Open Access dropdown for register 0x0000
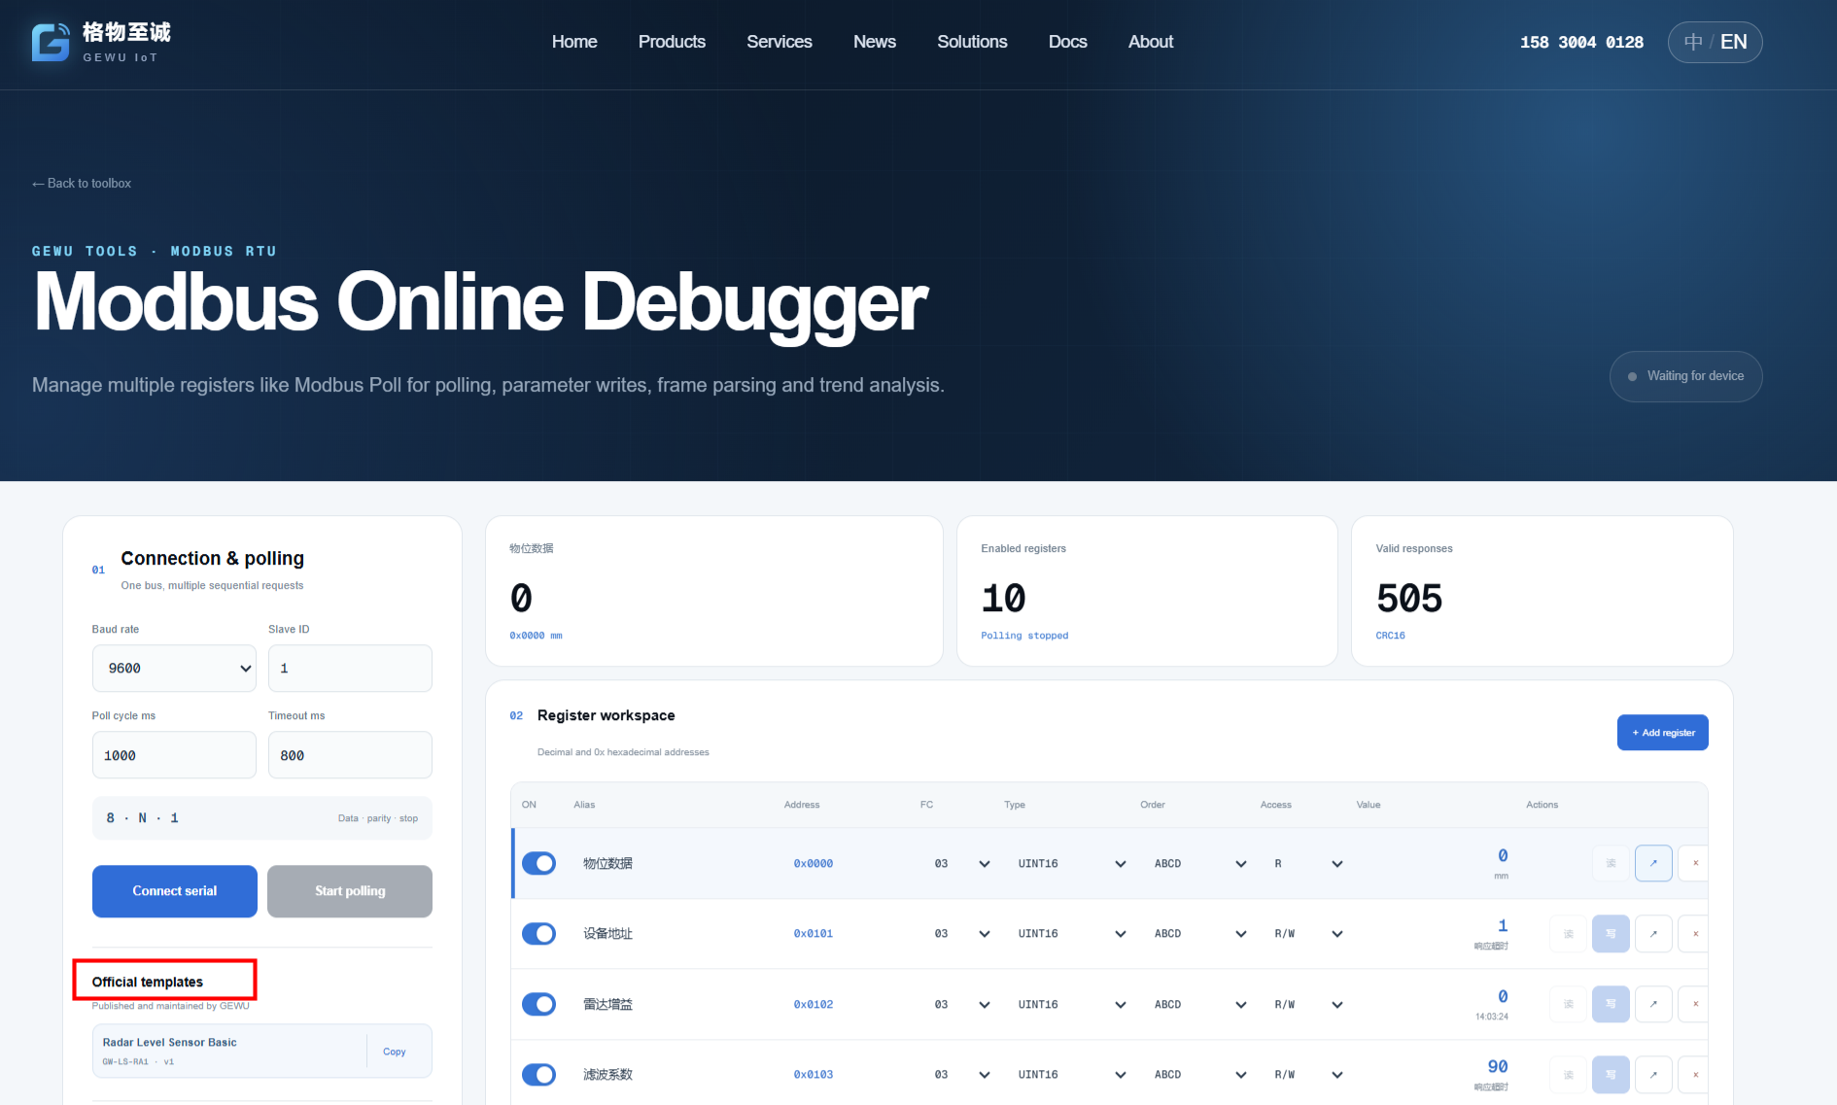Image resolution: width=1837 pixels, height=1105 pixels. pos(1308,863)
